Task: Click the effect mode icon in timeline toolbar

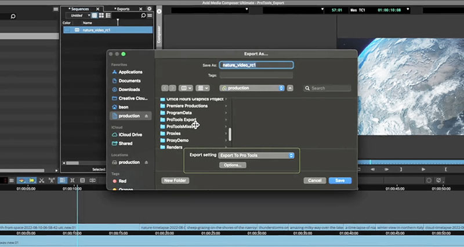Action: click(82, 180)
